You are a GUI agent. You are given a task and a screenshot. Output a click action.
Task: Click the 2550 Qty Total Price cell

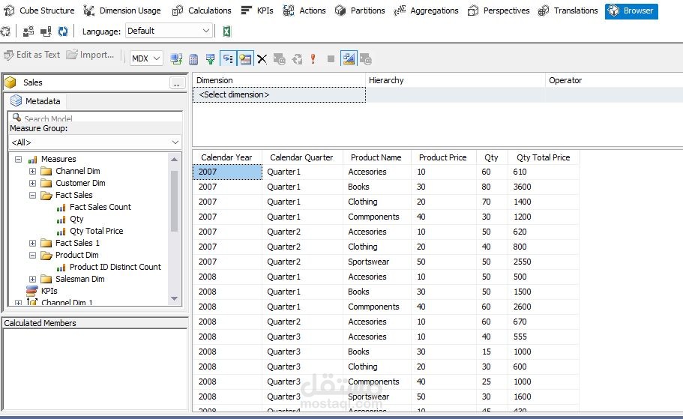click(x=544, y=262)
